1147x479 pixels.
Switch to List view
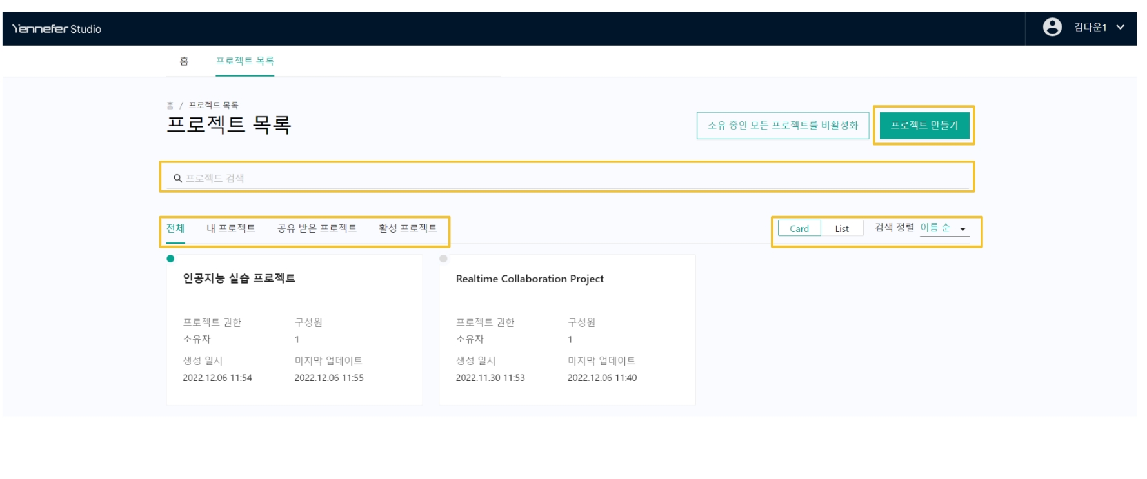(842, 229)
